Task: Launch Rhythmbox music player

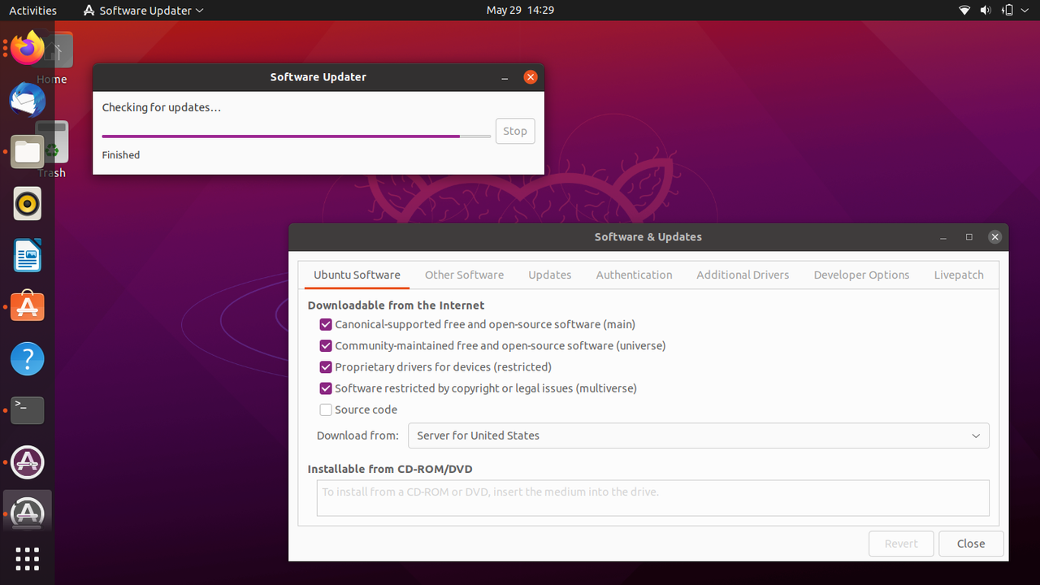Action: [28, 203]
